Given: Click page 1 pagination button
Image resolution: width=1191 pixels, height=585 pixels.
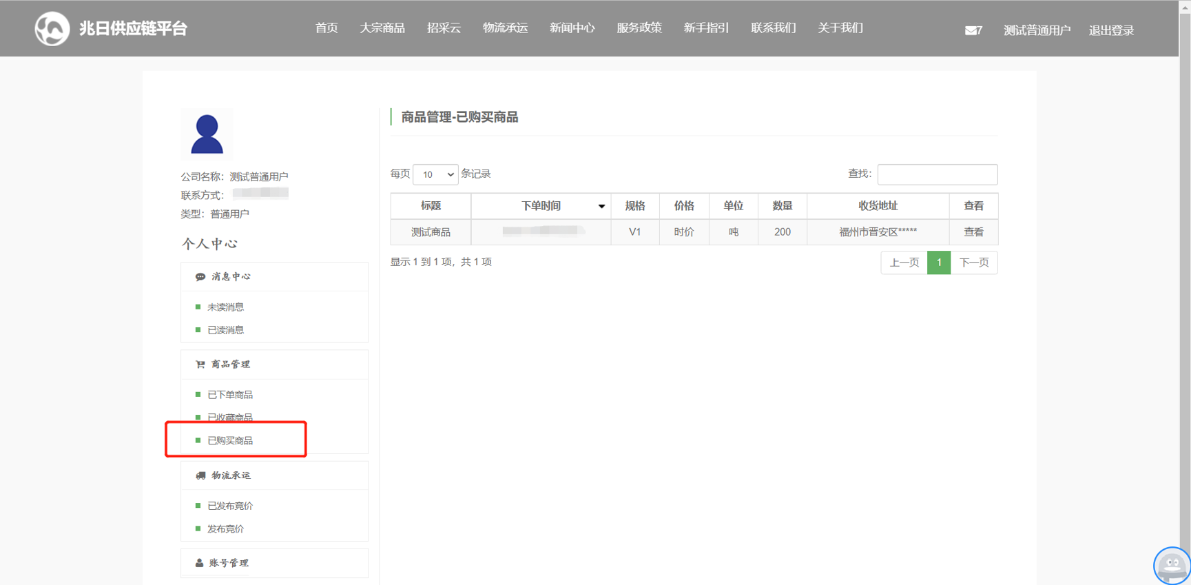Looking at the screenshot, I should point(939,263).
